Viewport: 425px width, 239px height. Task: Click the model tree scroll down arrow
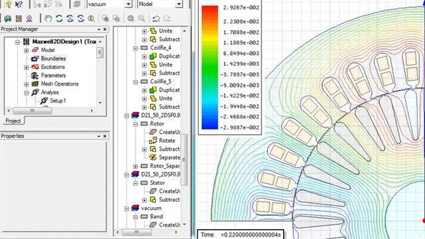[x=185, y=224]
